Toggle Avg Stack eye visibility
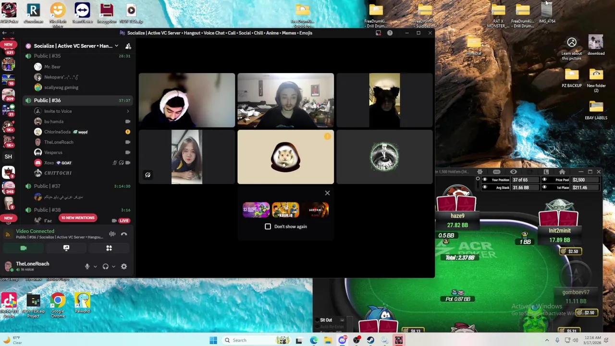The width and height of the screenshot is (615, 346). coord(484,187)
